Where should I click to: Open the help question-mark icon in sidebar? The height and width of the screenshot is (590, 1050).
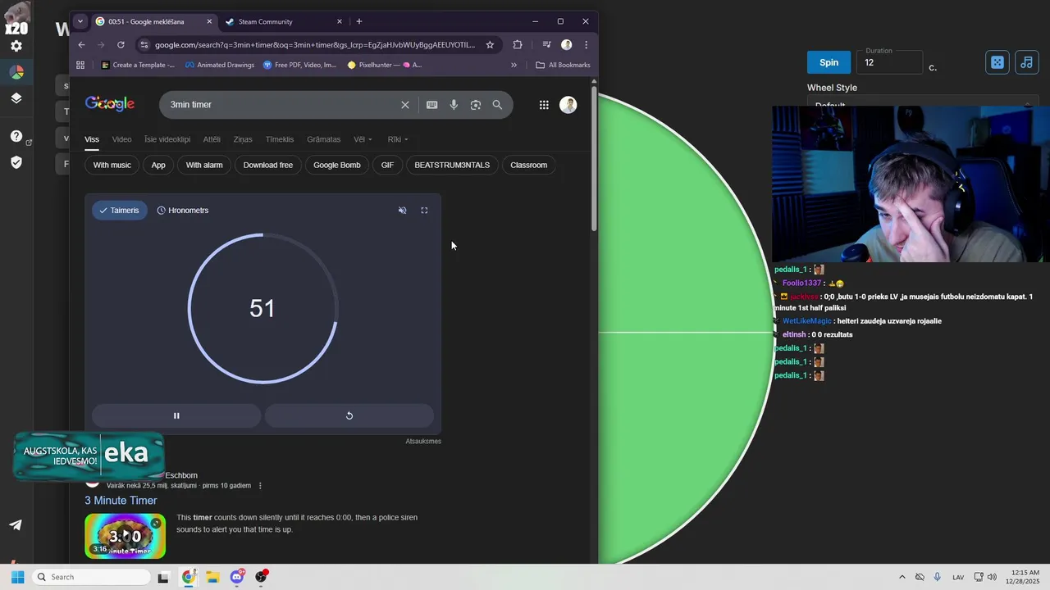pos(16,136)
